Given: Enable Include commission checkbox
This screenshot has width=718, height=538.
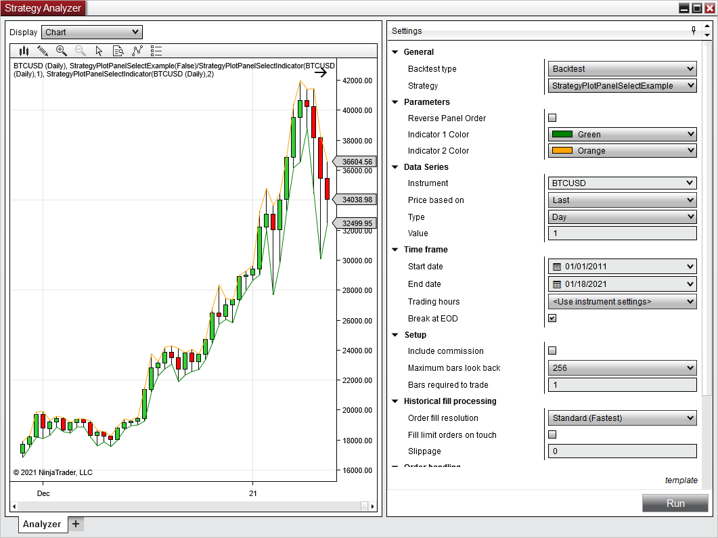Looking at the screenshot, I should coord(552,351).
